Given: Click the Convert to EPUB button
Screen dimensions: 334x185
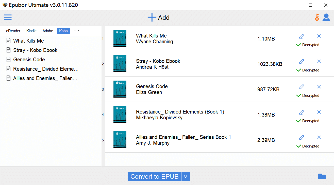Looking at the screenshot, I should coord(155,176).
